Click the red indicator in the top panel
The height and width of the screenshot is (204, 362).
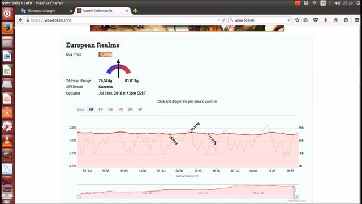(x=298, y=3)
